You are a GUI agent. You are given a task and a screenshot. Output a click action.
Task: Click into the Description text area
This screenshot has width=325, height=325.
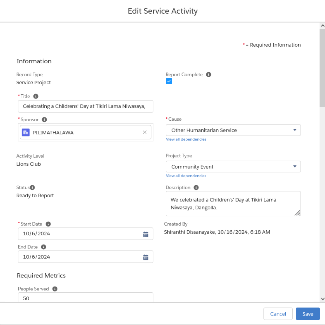click(x=233, y=204)
